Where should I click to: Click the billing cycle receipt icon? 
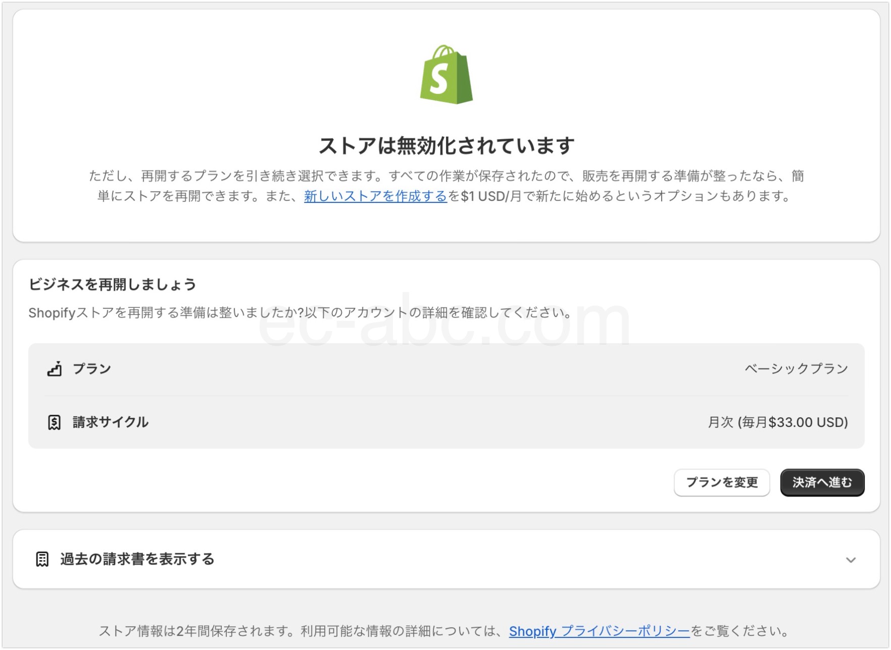point(55,422)
